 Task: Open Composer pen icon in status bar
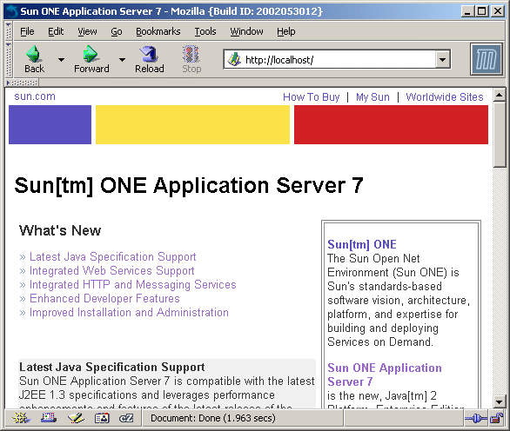[76, 418]
